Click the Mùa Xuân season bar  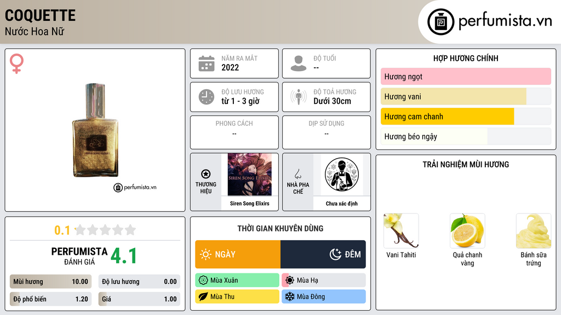[237, 281]
